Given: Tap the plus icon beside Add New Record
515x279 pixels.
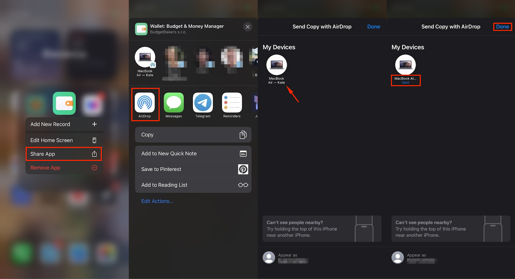Looking at the screenshot, I should point(94,124).
